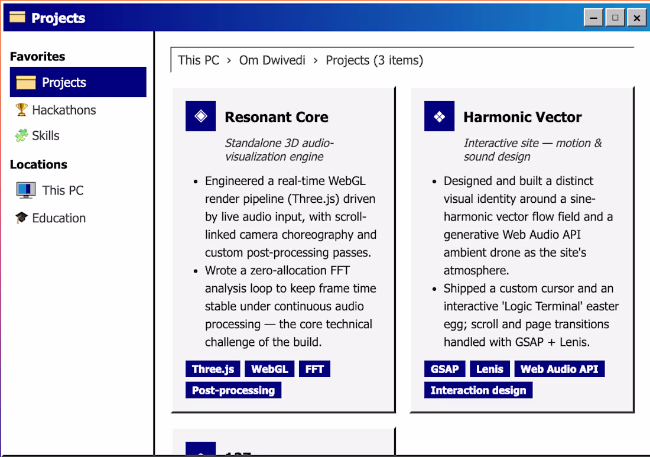The image size is (650, 457).
Task: Click the Web Audio API tag
Action: tap(559, 369)
